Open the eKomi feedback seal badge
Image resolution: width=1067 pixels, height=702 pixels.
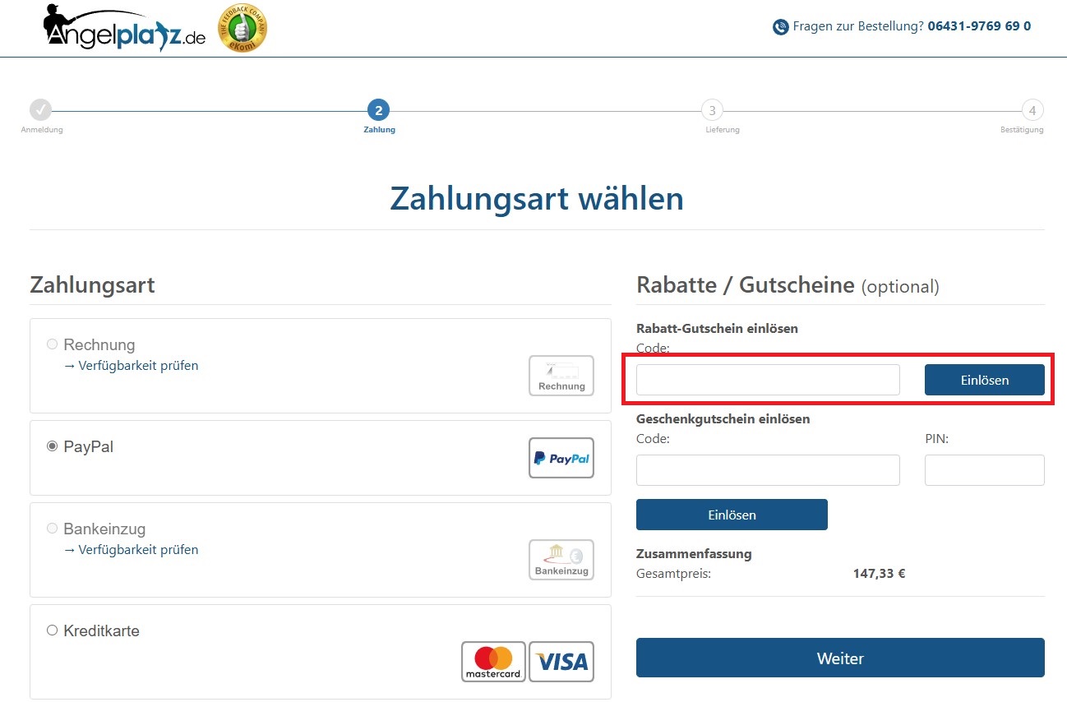tap(242, 28)
